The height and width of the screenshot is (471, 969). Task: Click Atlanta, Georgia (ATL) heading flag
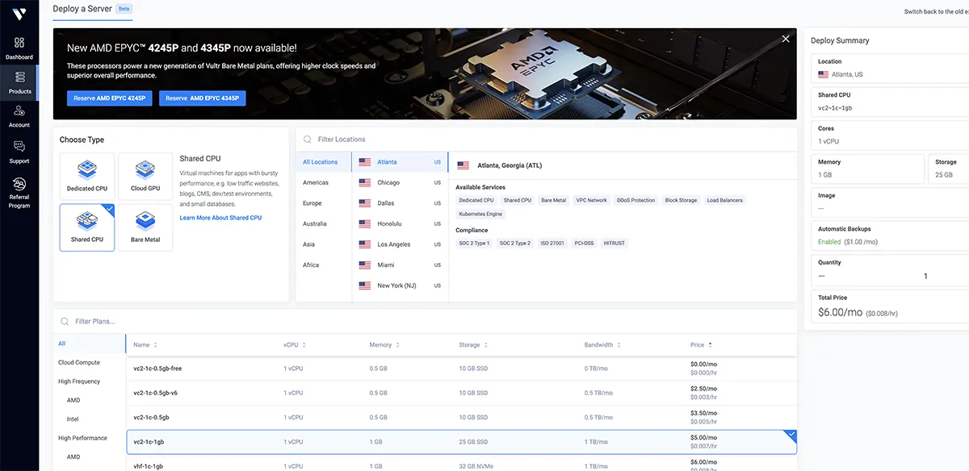coord(463,165)
